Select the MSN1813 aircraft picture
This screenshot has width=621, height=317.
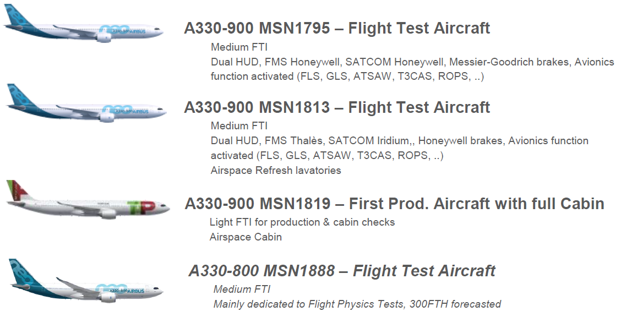coord(85,105)
